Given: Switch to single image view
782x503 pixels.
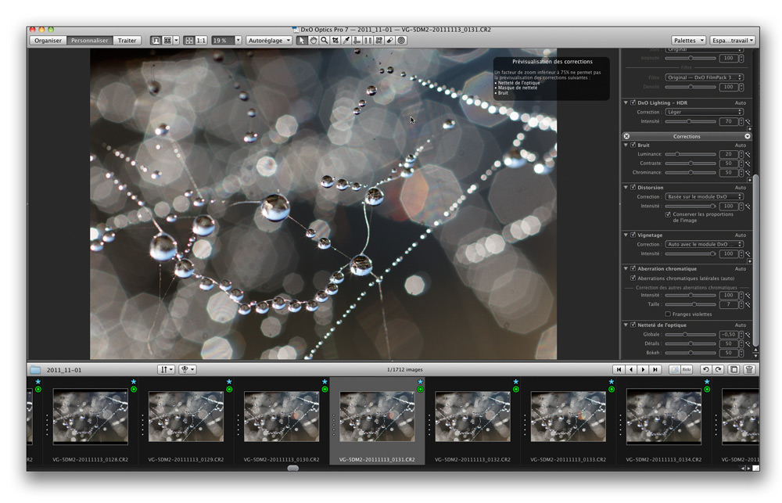Looking at the screenshot, I should (156, 41).
